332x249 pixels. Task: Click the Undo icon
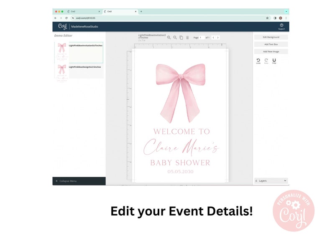pos(258,61)
